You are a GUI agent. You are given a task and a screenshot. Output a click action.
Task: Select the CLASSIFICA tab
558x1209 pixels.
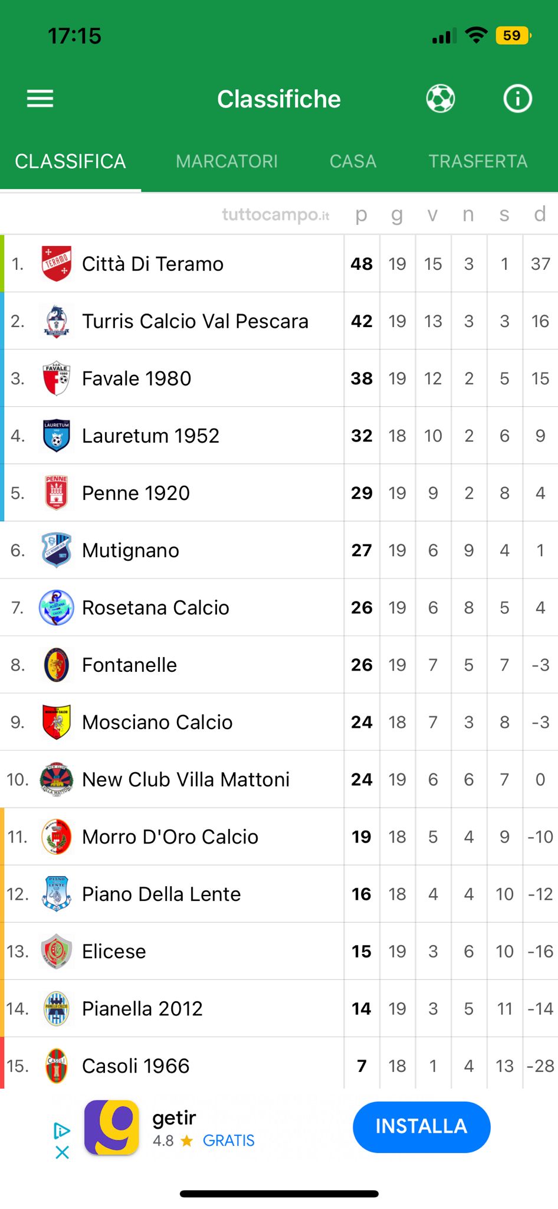click(70, 161)
